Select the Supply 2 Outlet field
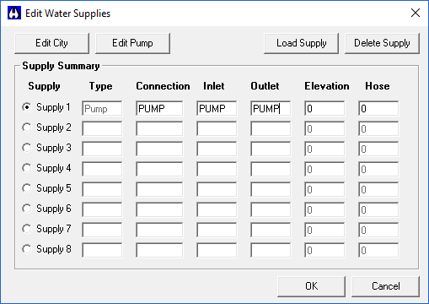This screenshot has height=304, width=429. click(271, 128)
